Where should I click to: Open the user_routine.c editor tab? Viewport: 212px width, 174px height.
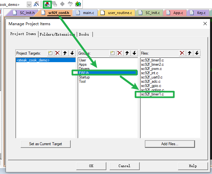[x=117, y=13]
